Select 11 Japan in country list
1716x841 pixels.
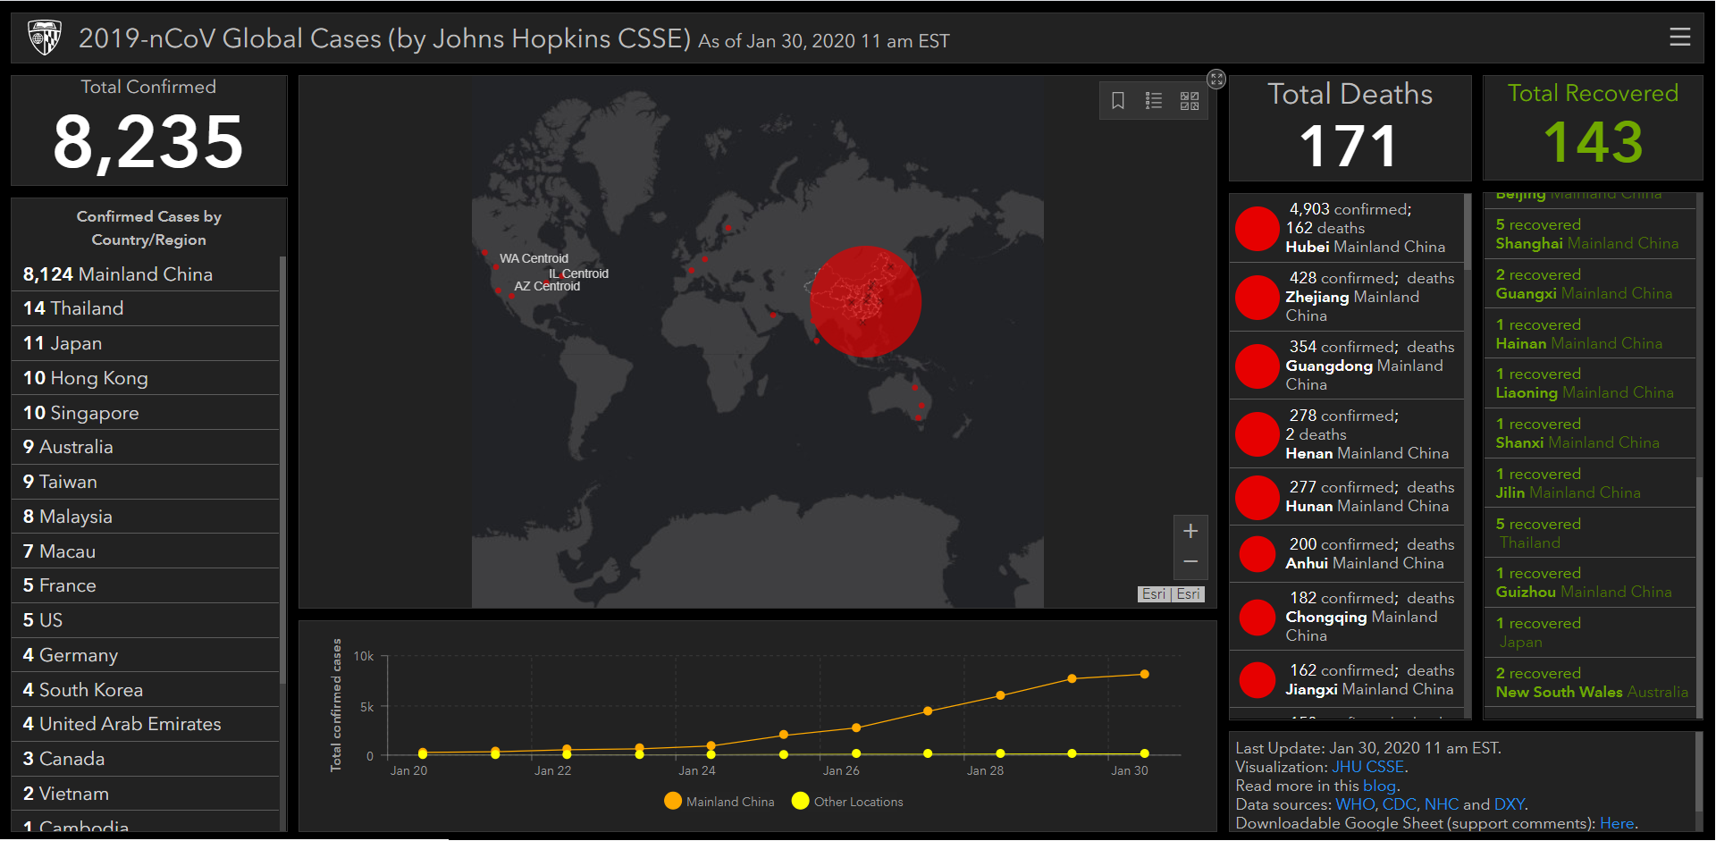click(146, 343)
